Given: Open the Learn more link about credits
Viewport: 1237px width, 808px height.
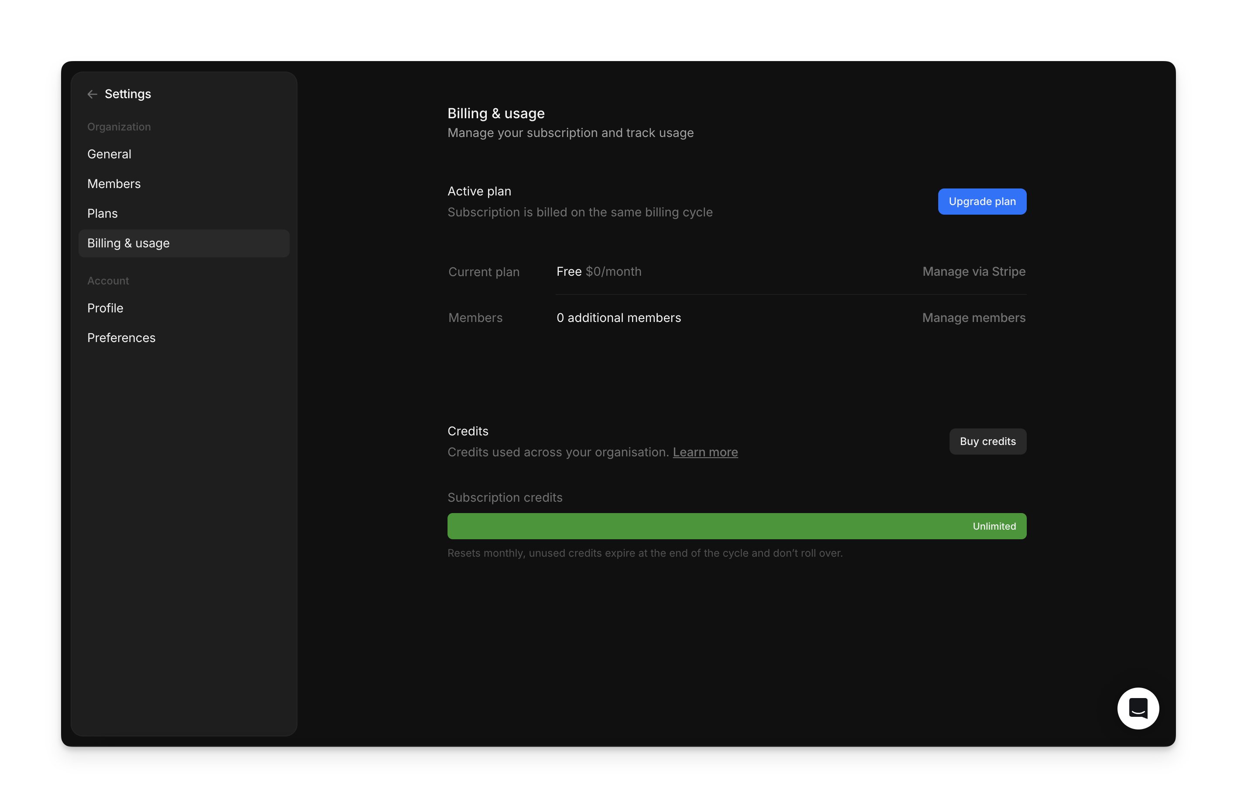Looking at the screenshot, I should [x=705, y=452].
